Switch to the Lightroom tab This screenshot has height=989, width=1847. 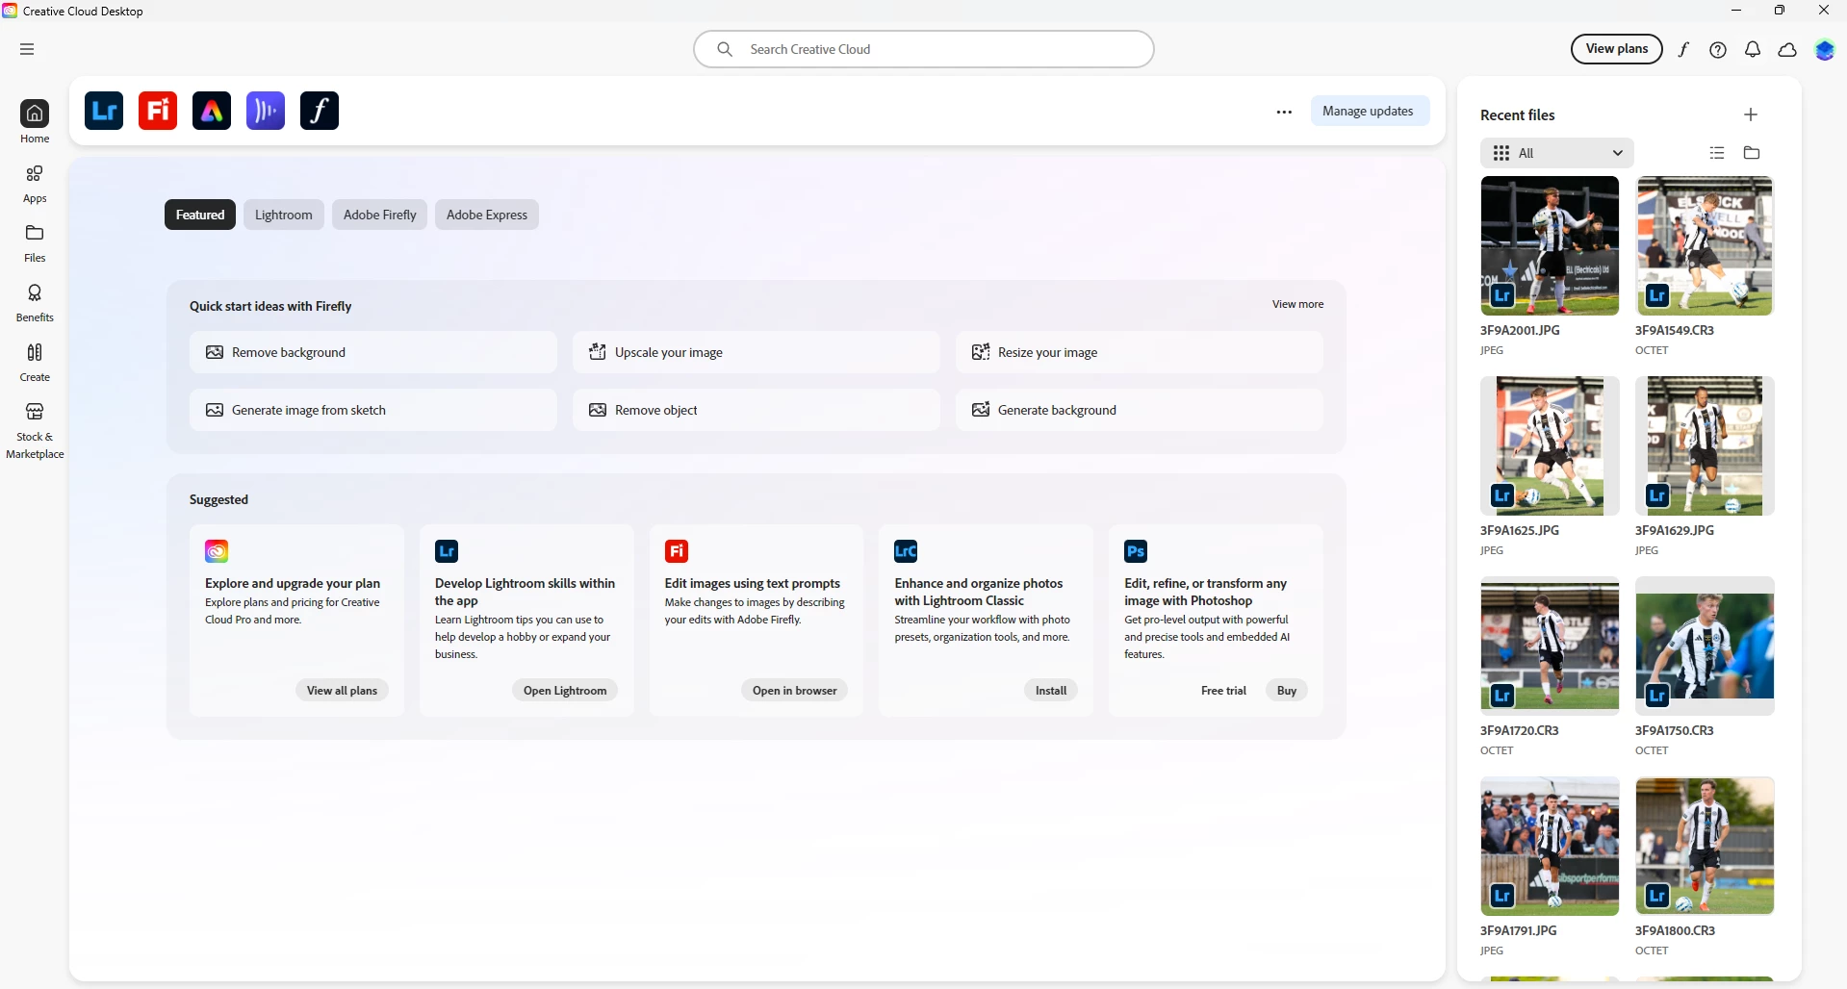point(284,215)
